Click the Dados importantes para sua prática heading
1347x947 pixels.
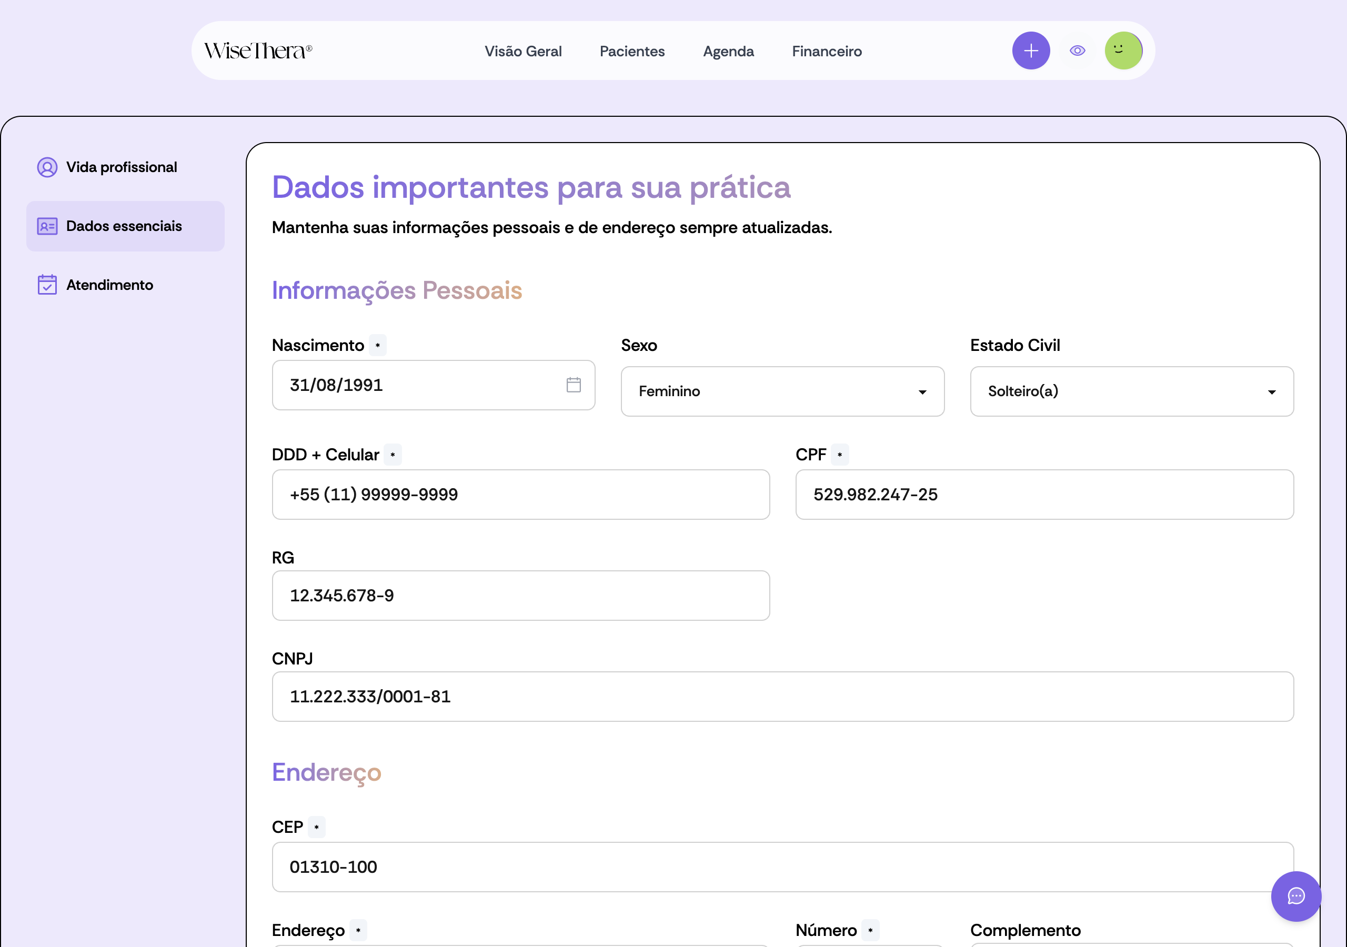click(x=531, y=188)
